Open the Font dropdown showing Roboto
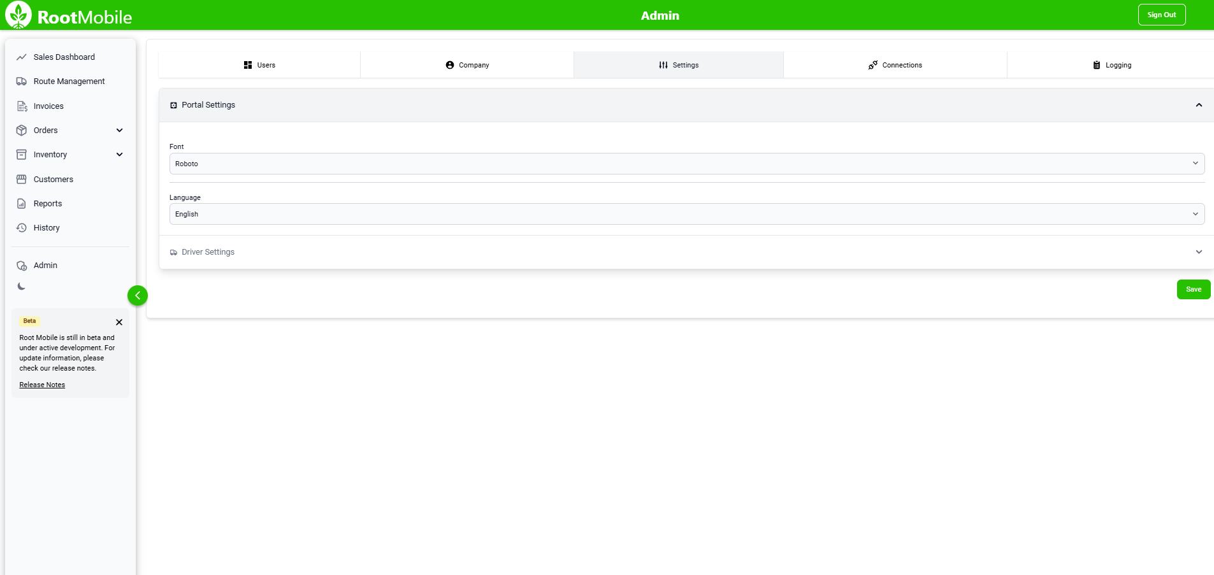Viewport: 1214px width, 575px height. pyautogui.click(x=687, y=164)
